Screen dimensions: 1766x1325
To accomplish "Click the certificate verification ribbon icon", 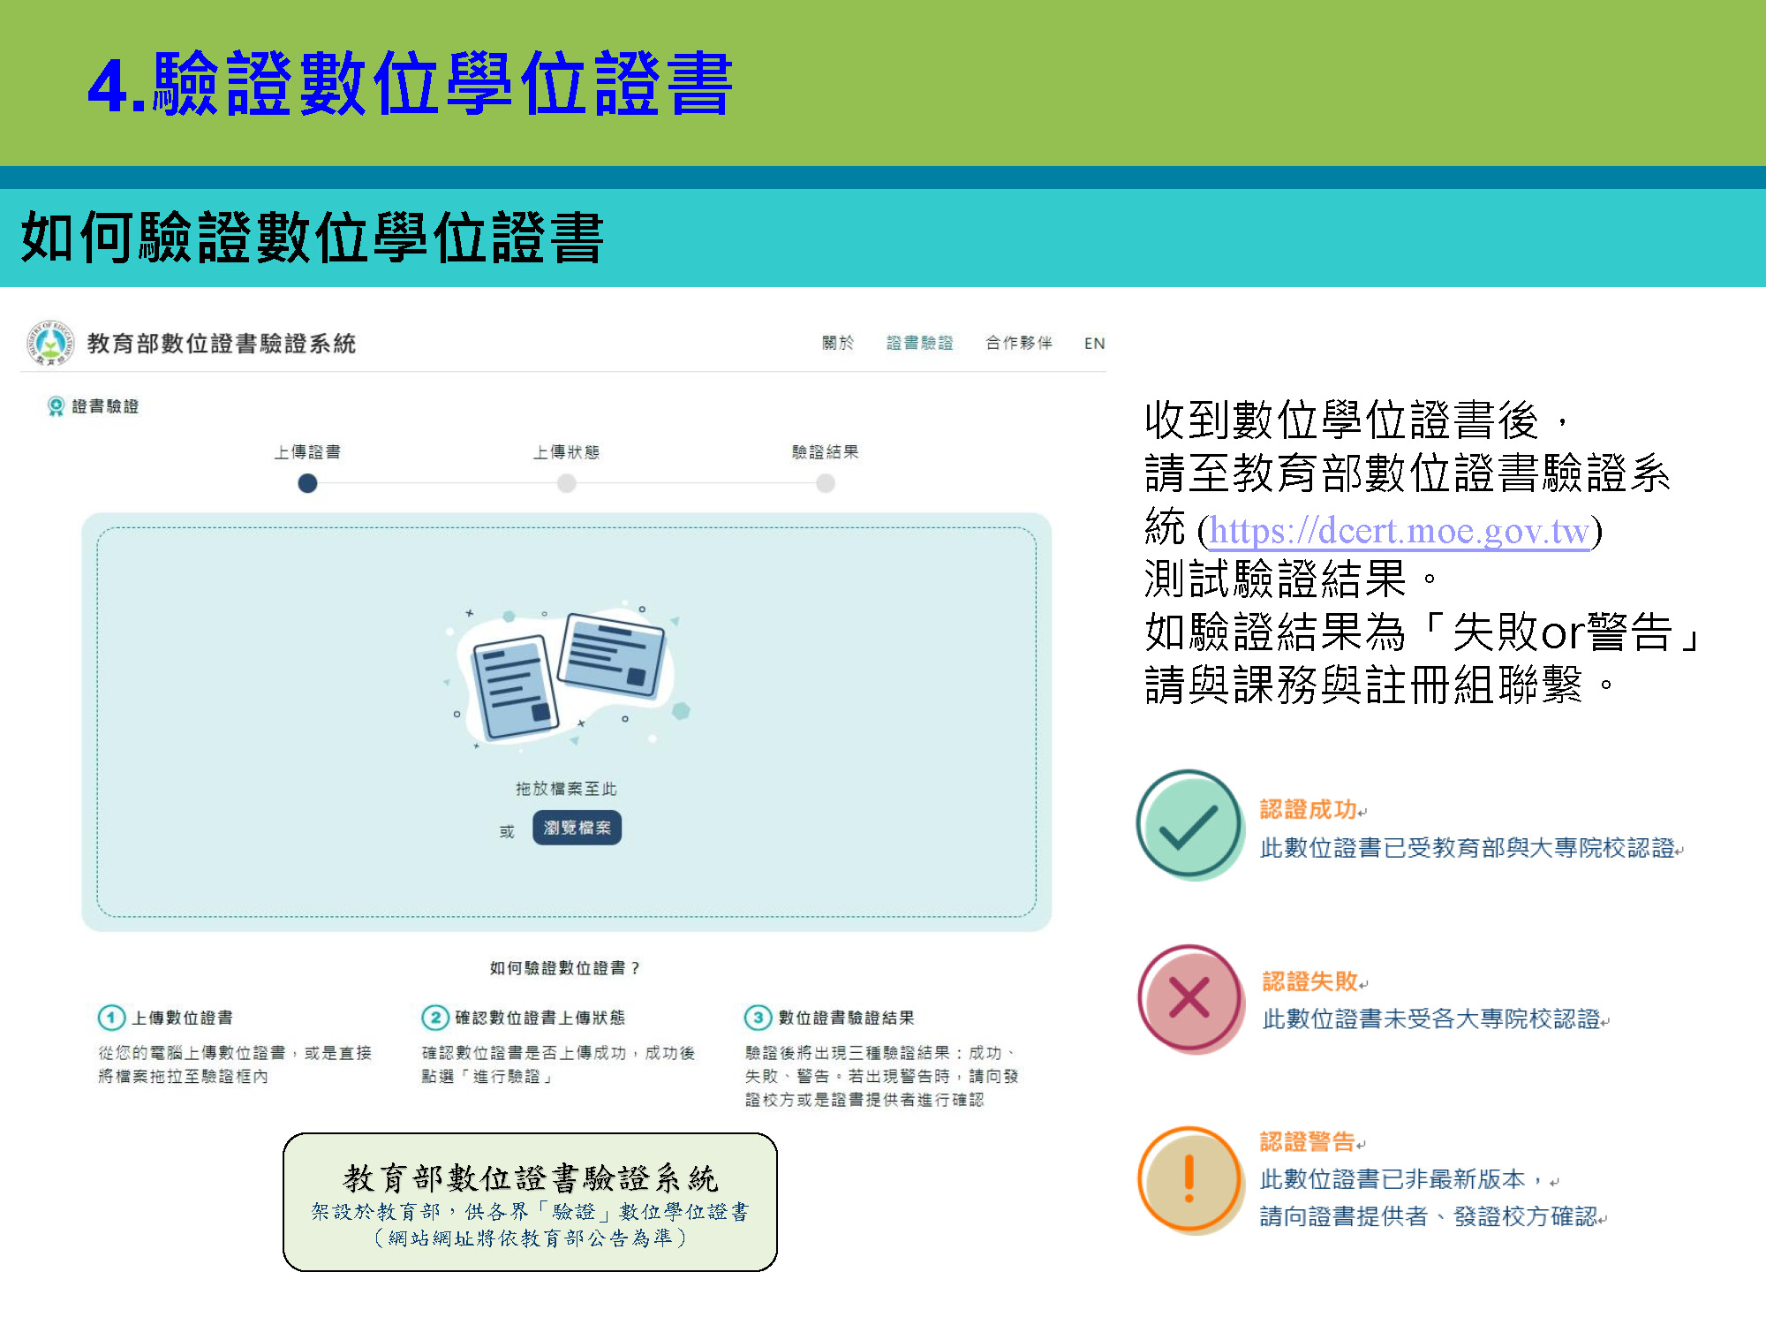I will [x=56, y=406].
